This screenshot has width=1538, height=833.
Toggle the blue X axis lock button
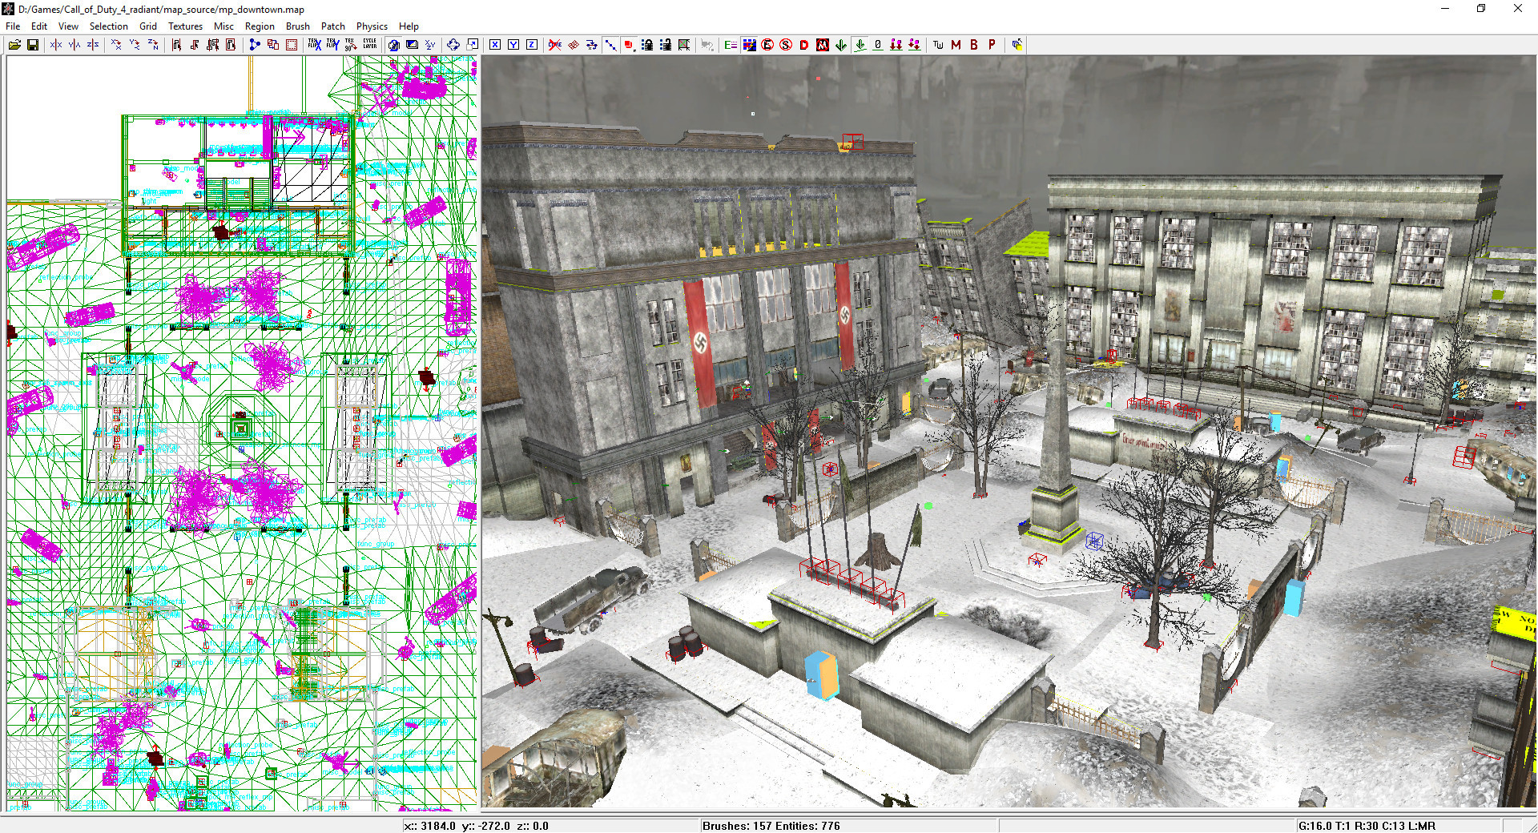[495, 45]
